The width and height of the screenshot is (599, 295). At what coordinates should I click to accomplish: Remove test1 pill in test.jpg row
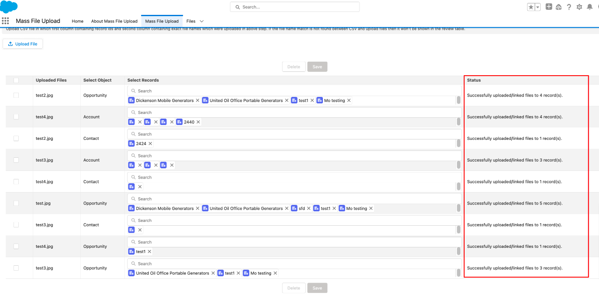pos(334,209)
